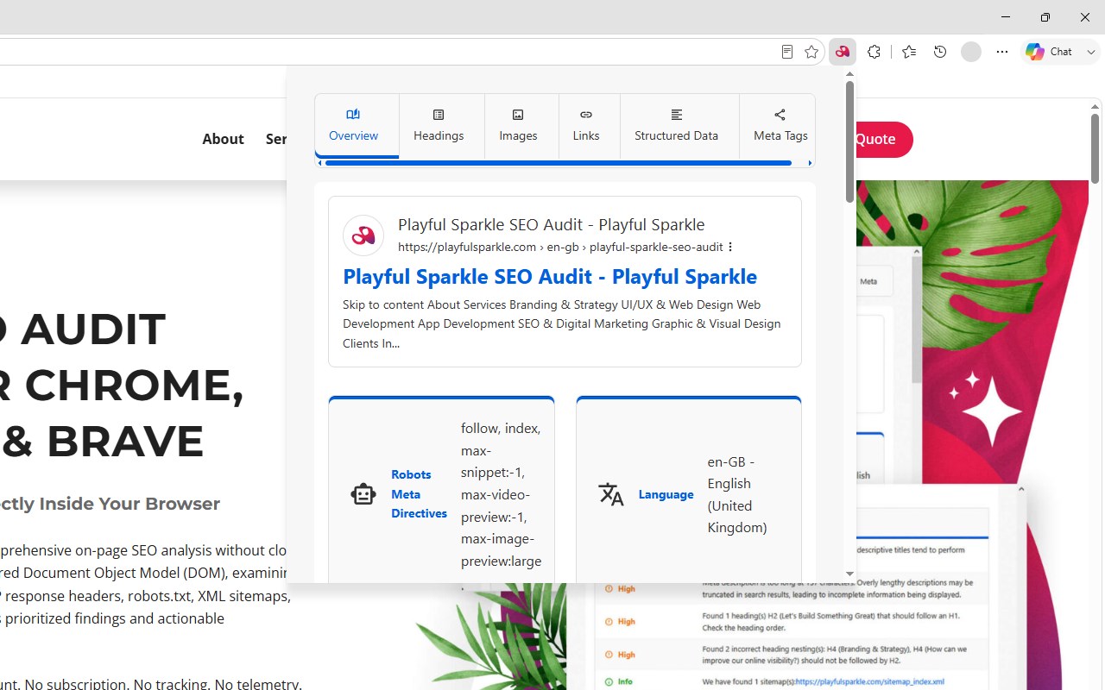Screen dimensions: 1105x690
Task: Click the Robots Meta Directives label
Action: point(419,494)
